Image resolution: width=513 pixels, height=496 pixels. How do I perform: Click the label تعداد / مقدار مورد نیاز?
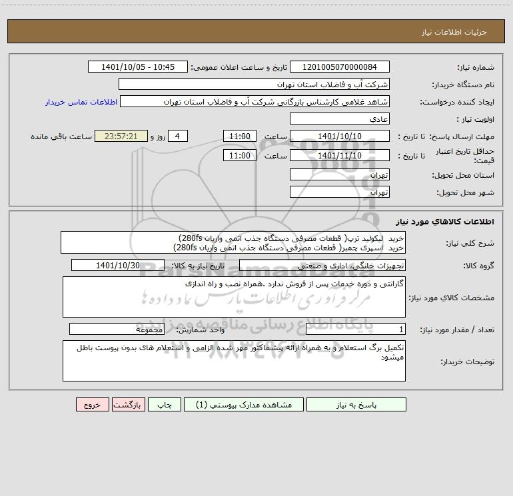click(457, 330)
